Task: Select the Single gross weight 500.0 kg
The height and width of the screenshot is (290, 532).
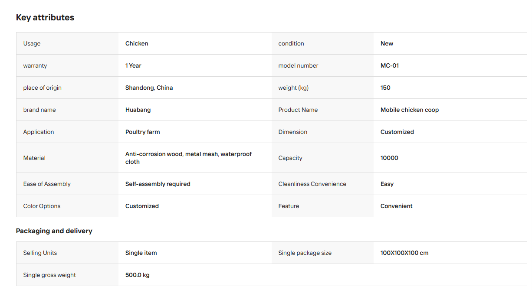Action: pos(138,275)
